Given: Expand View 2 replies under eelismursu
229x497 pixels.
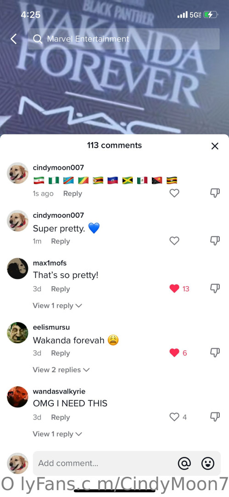Looking at the screenshot, I should pos(61,370).
